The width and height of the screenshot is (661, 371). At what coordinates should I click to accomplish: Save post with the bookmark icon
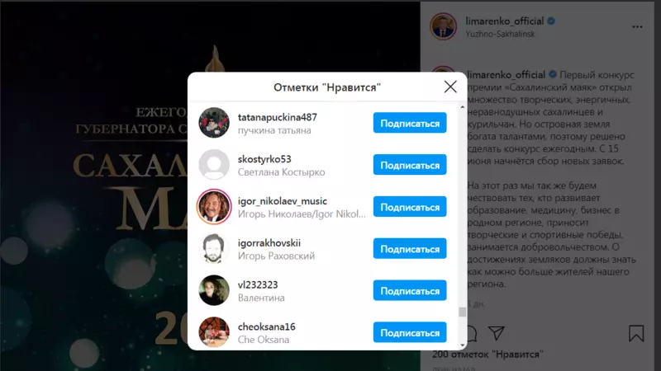tap(636, 333)
